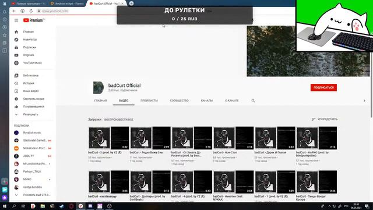This screenshot has width=373, height=210.
Task: Open Подписки in the sidebar
Action: coord(30,47)
